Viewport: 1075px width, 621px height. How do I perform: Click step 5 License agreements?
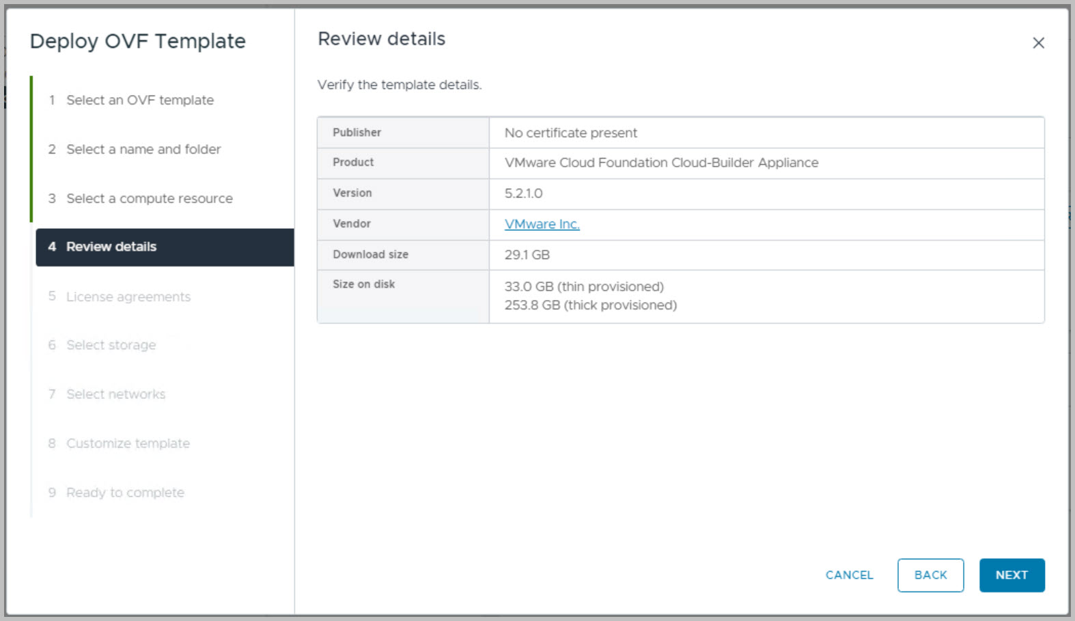tap(128, 297)
